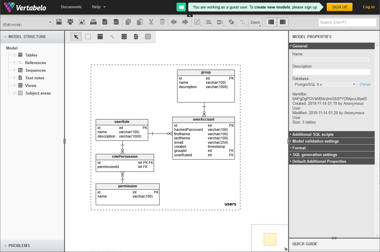The width and height of the screenshot is (380, 252).
Task: Click the Save model icon
Action: (x=59, y=22)
